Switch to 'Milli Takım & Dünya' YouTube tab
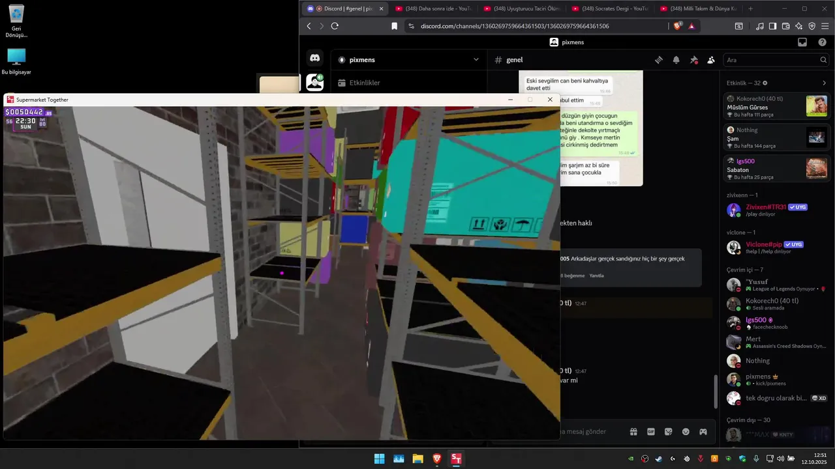Image resolution: width=835 pixels, height=469 pixels. [697, 8]
